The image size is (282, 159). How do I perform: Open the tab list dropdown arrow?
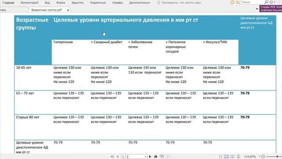257,9
